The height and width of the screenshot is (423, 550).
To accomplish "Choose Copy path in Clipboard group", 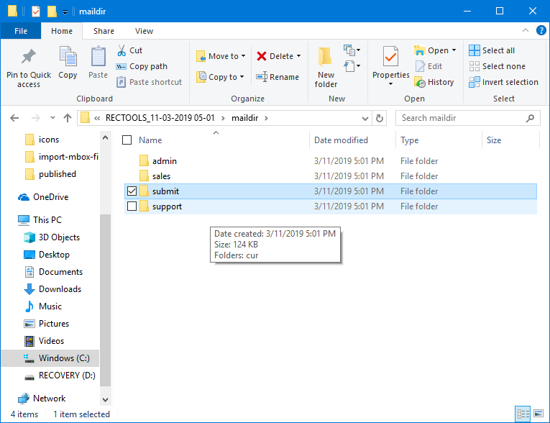I will 142,66.
